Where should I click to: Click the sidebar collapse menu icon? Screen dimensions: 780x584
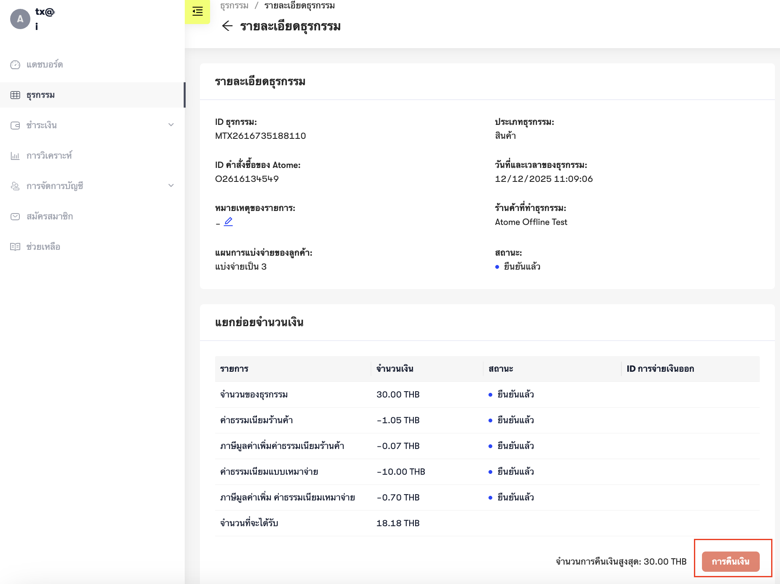coord(197,11)
